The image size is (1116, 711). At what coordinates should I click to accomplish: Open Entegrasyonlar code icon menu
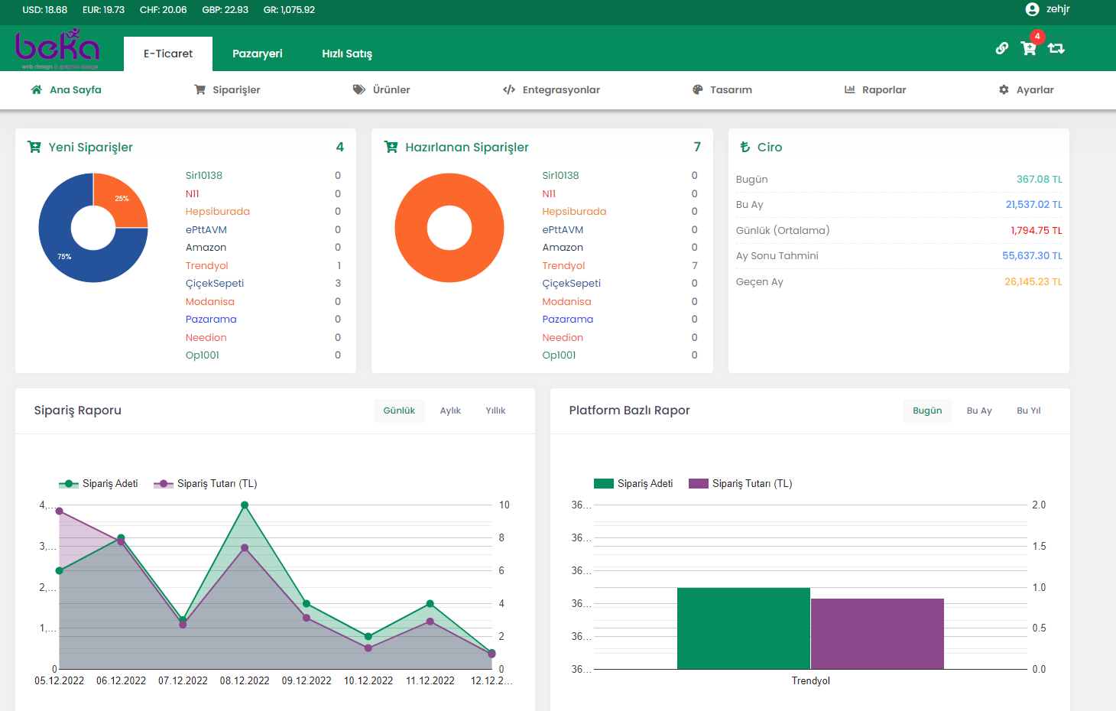point(509,89)
